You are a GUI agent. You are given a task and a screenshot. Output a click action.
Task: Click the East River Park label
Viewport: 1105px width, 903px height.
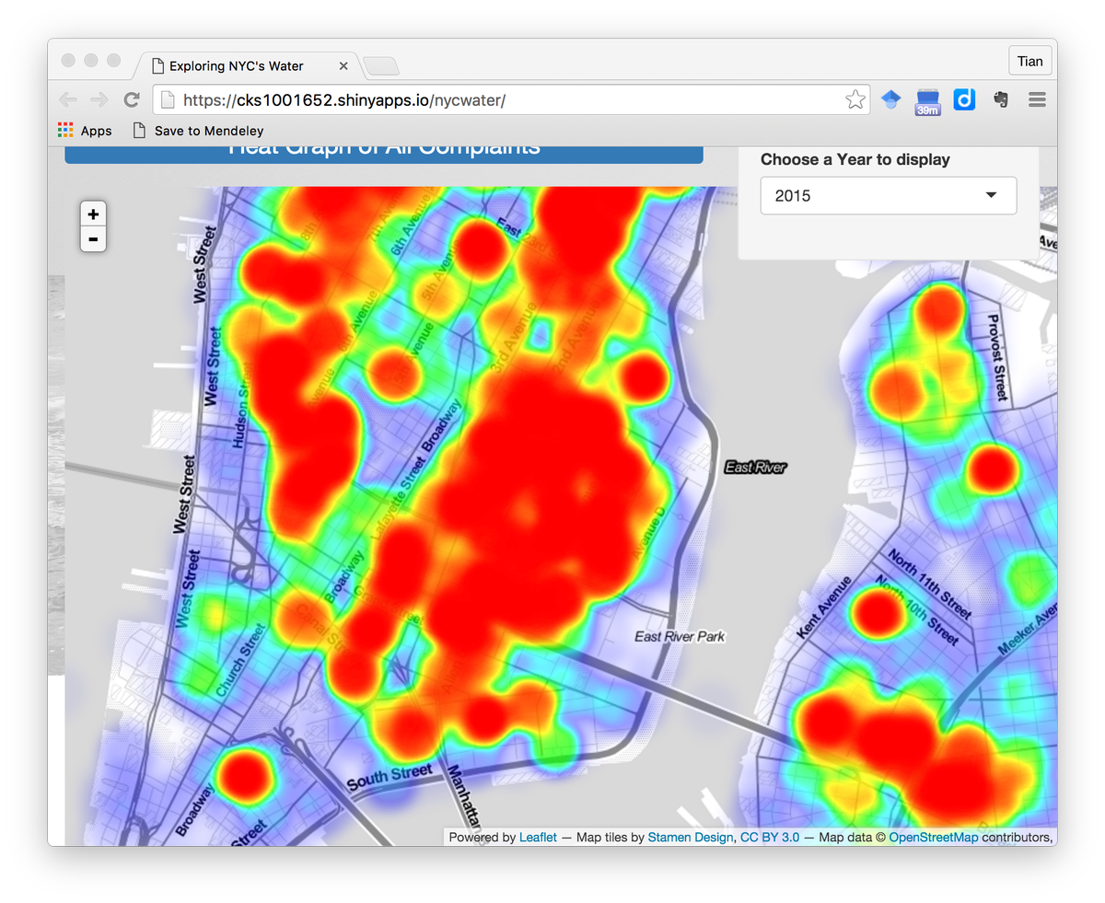click(x=680, y=636)
